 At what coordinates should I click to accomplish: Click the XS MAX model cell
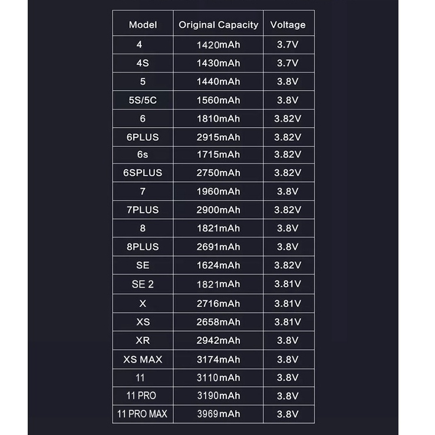point(143,359)
